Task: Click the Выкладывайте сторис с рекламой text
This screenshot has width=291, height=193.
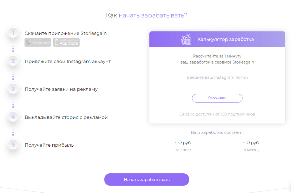Action: (66, 117)
